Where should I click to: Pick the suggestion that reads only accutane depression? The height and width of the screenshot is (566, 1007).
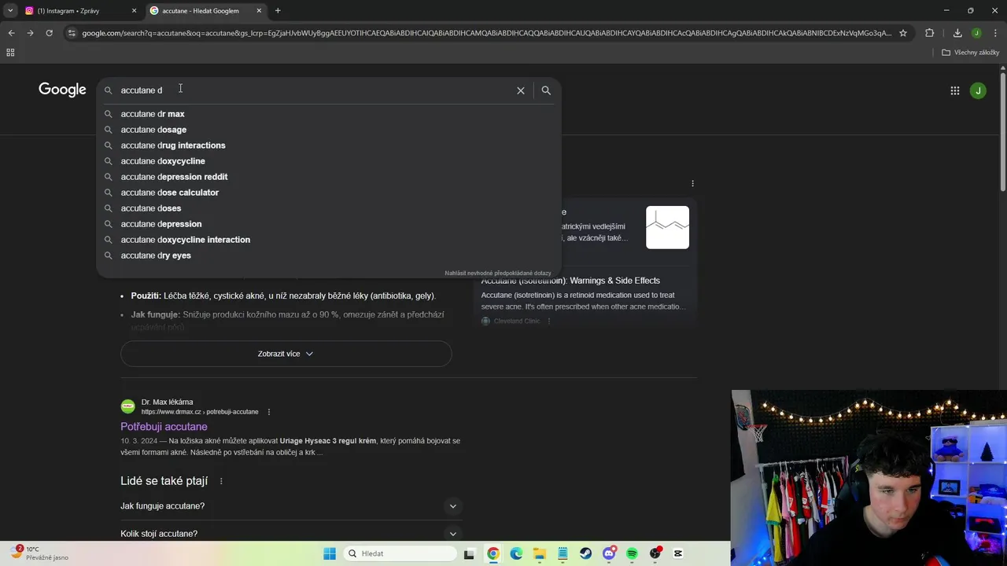[x=161, y=224]
